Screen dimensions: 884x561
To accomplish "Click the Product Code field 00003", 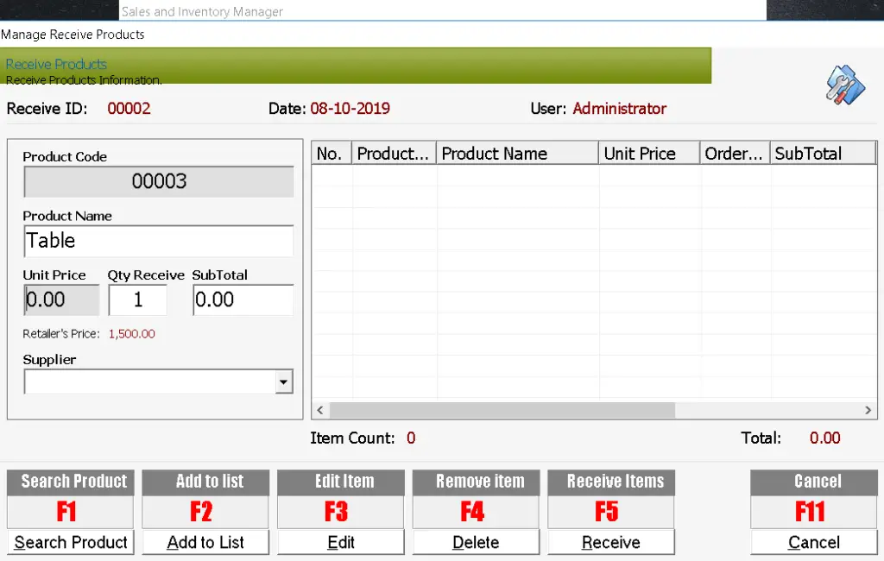I will tap(159, 181).
